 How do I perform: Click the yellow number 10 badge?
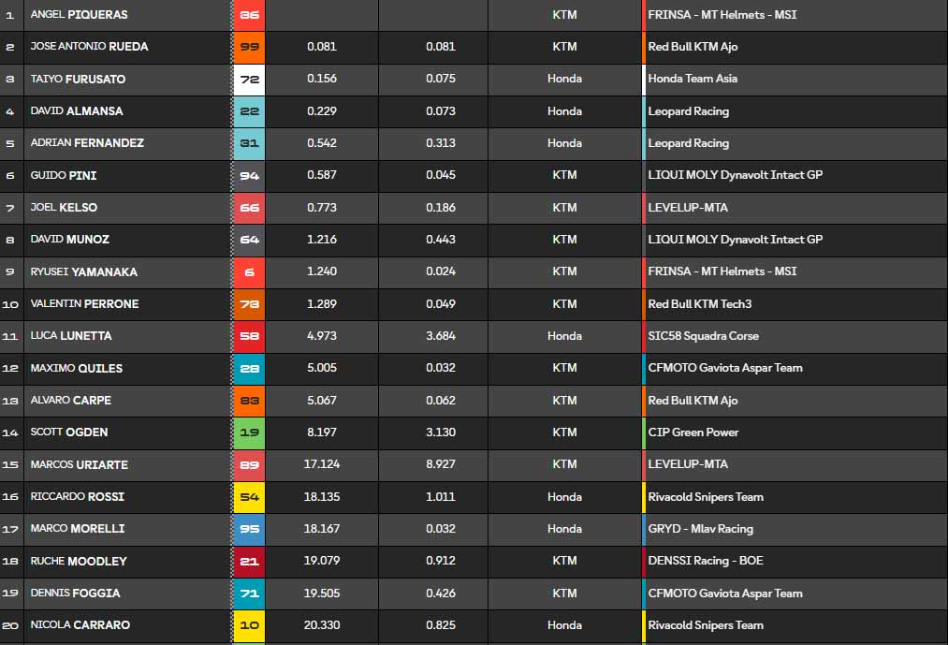click(250, 625)
